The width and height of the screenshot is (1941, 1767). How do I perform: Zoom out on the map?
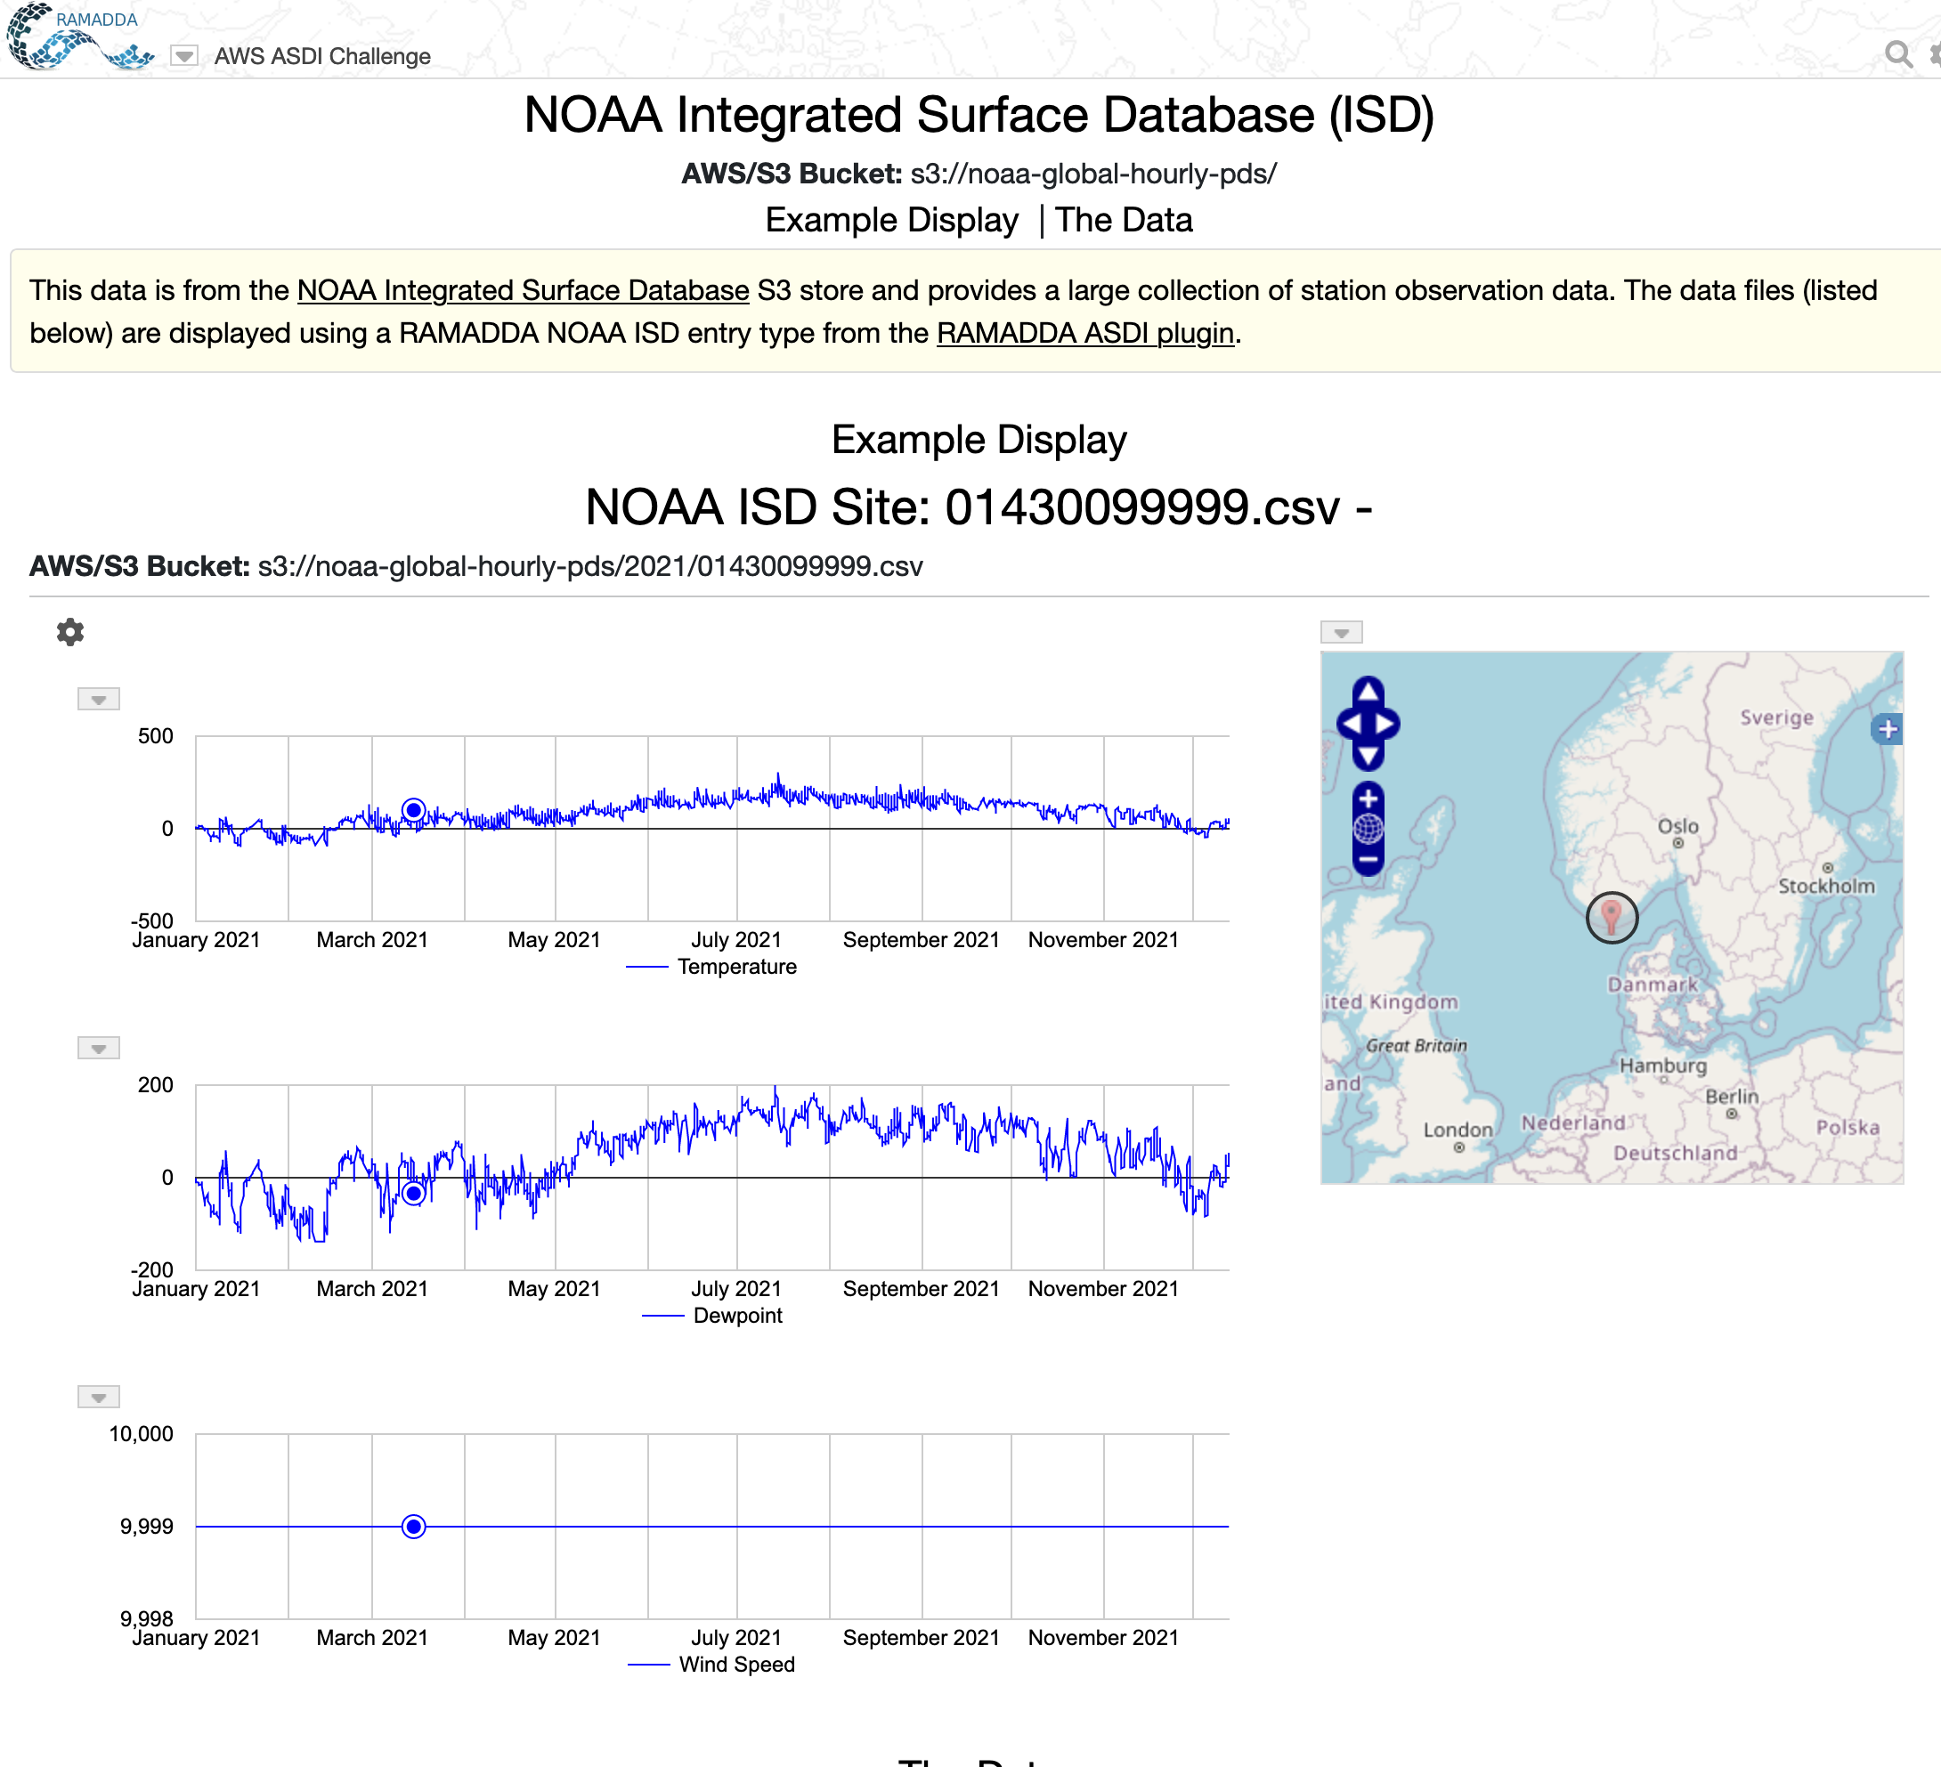point(1368,858)
